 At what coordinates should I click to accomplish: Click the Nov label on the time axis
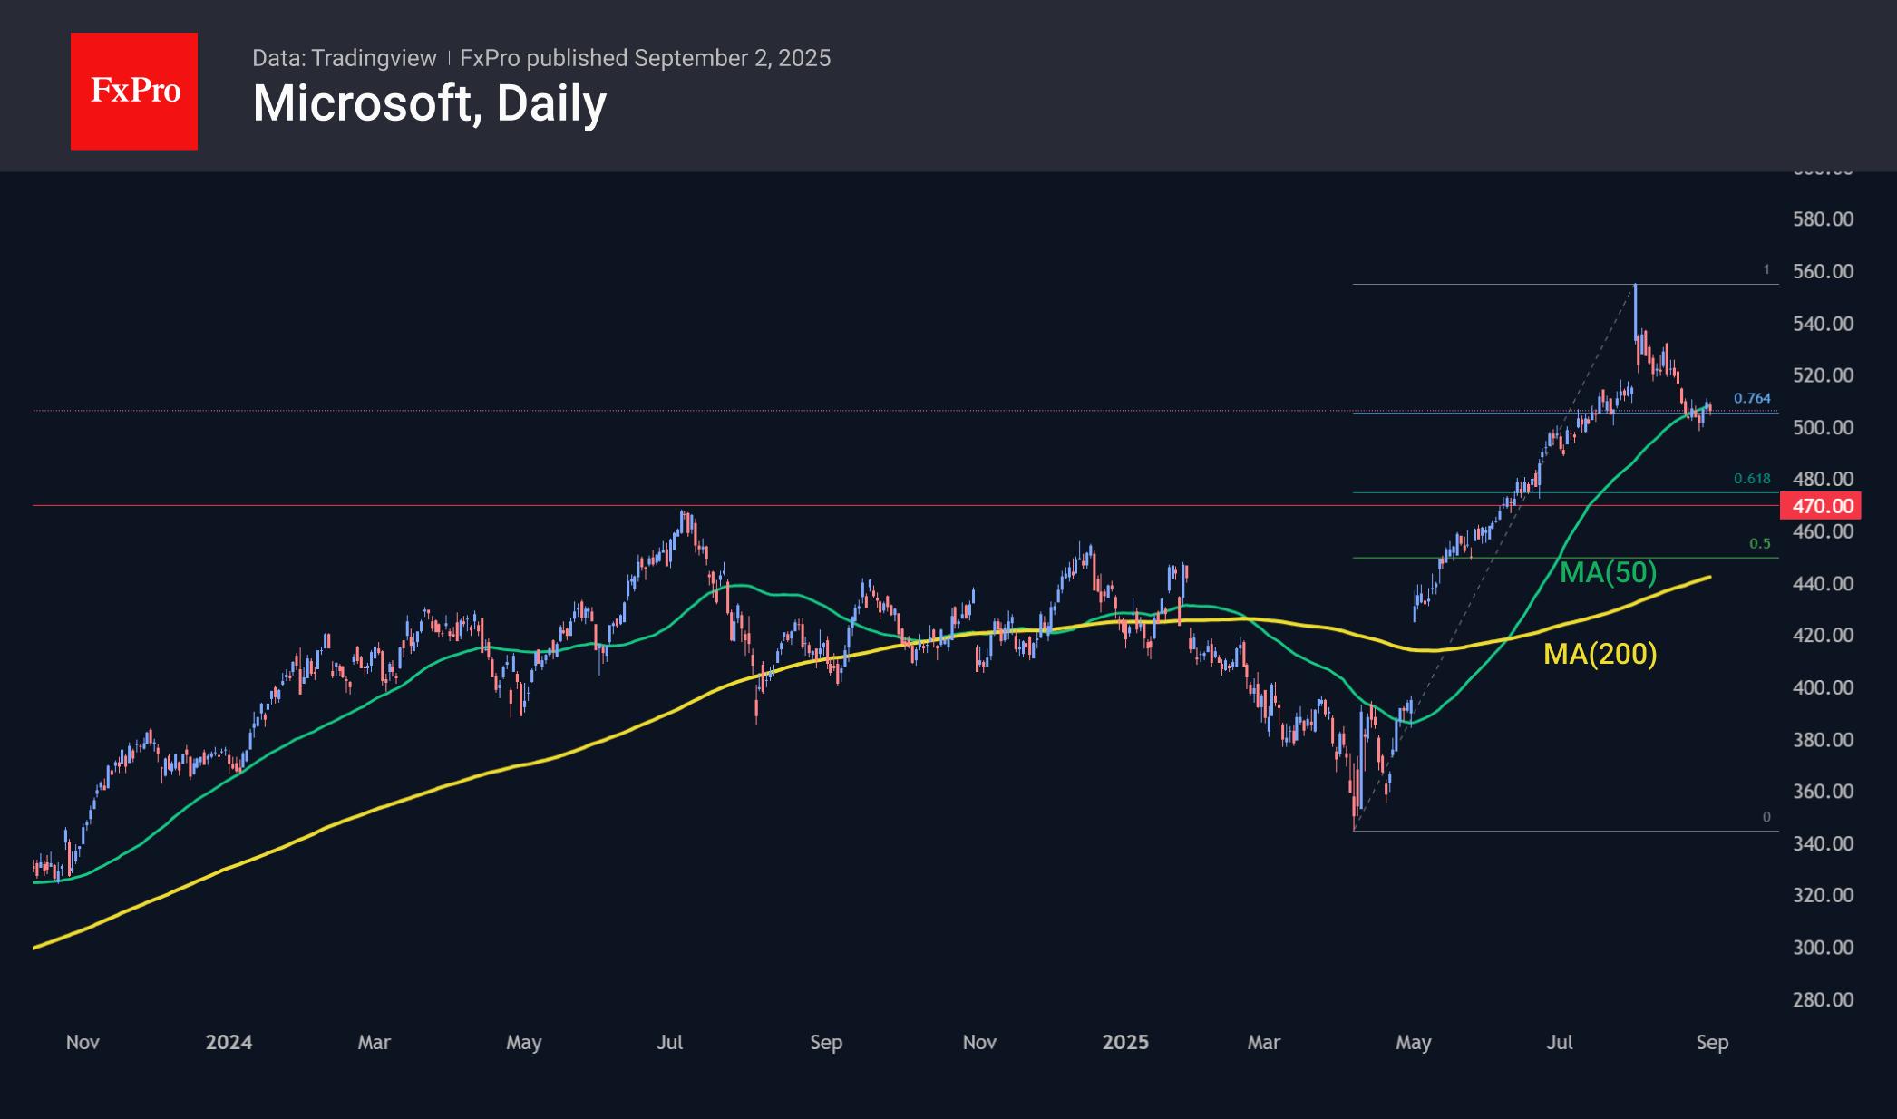pos(83,1043)
